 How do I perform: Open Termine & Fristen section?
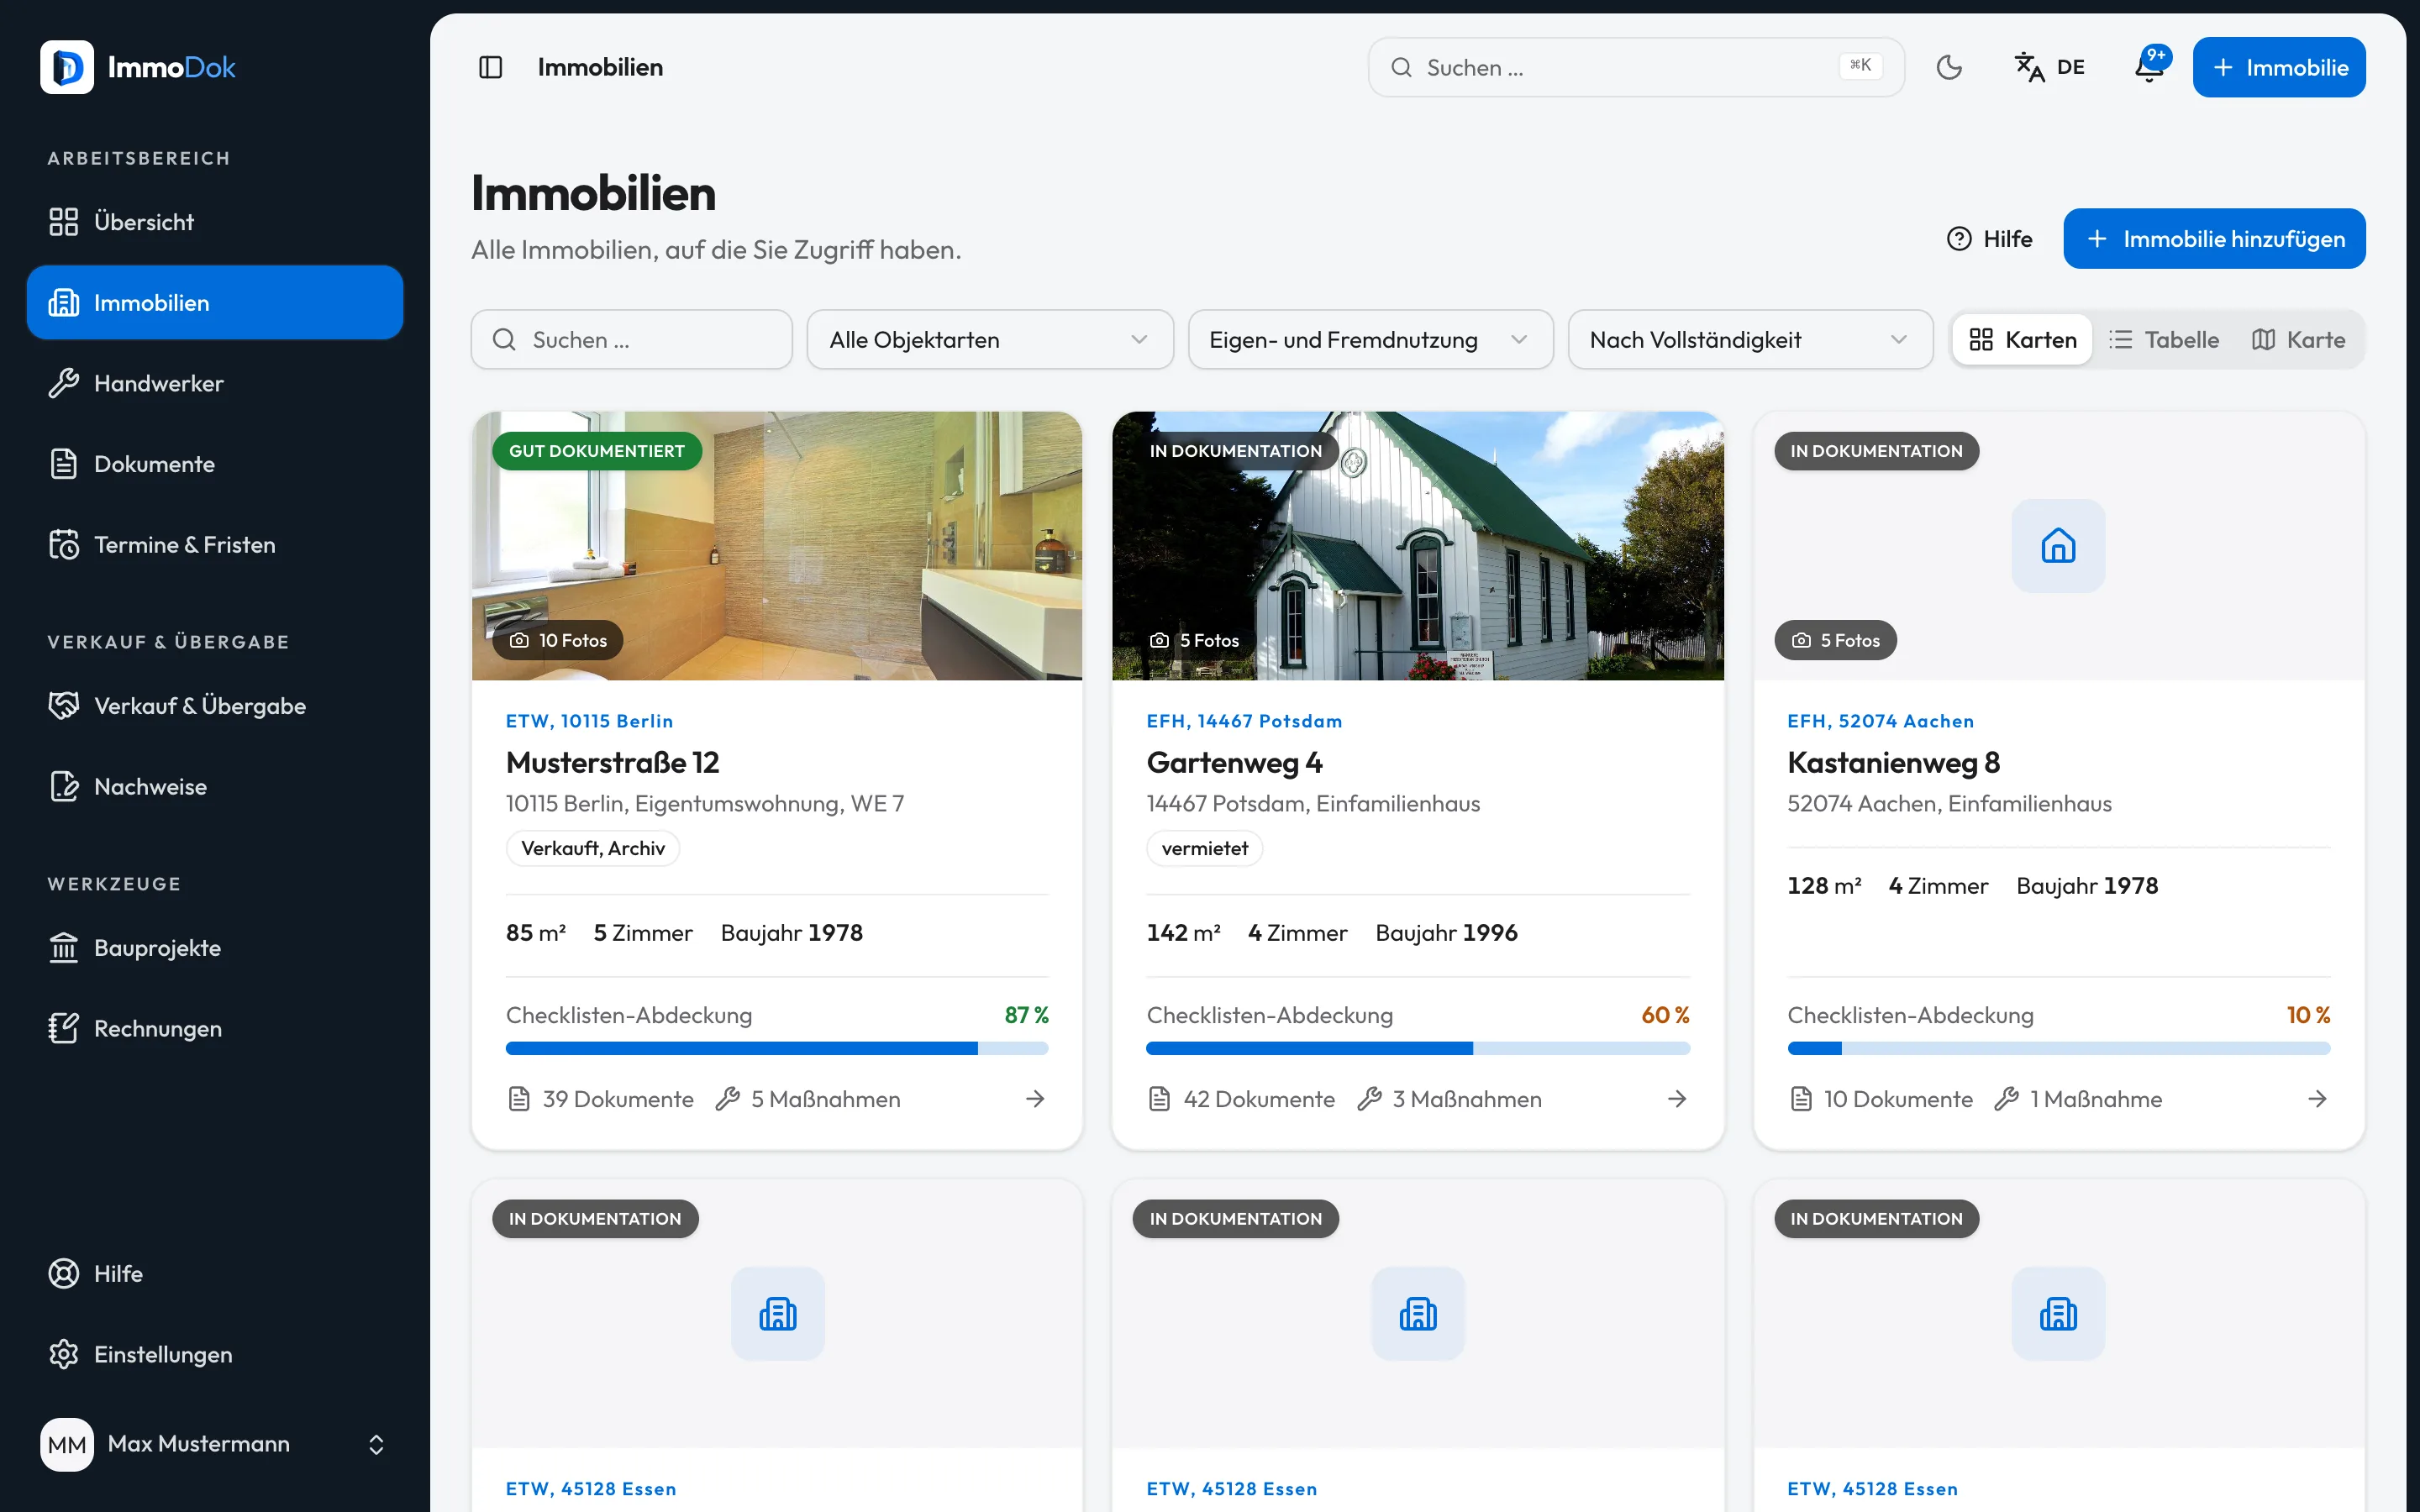pyautogui.click(x=214, y=545)
